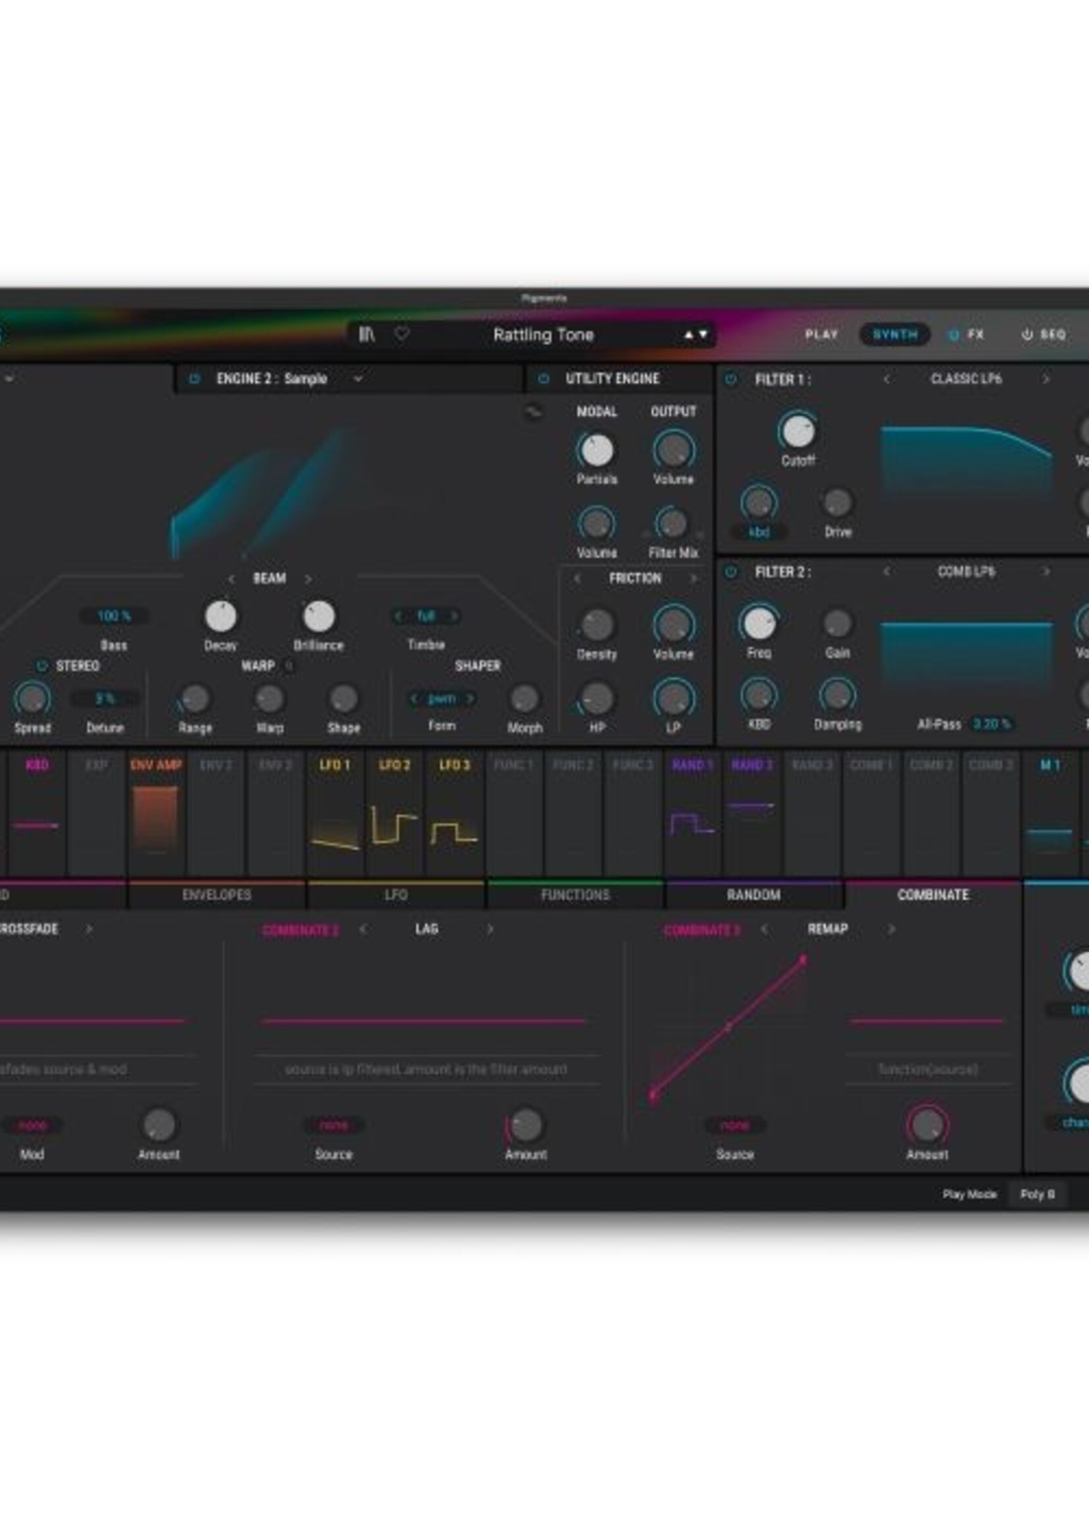The width and height of the screenshot is (1089, 1525).
Task: Select the LFO 1 modulation source slot
Action: click(x=336, y=812)
